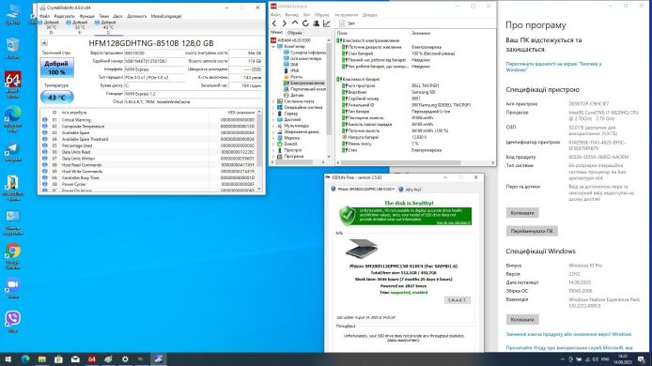Open Recycle Bin desktop icon
The height and width of the screenshot is (366, 652).
[x=13, y=47]
